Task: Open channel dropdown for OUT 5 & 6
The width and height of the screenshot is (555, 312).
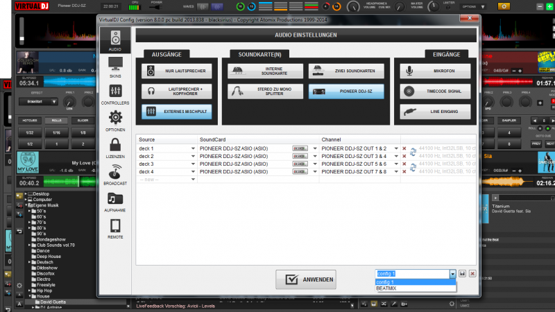Action: [396, 164]
